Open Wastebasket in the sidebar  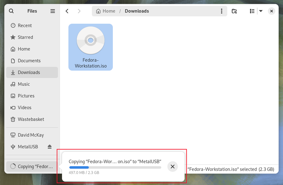click(32, 119)
